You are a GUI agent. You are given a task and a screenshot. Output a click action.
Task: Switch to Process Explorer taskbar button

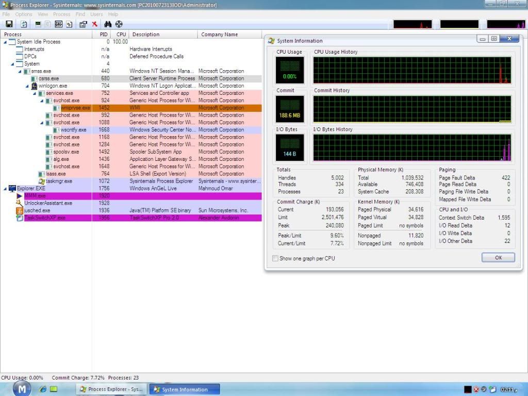111,389
